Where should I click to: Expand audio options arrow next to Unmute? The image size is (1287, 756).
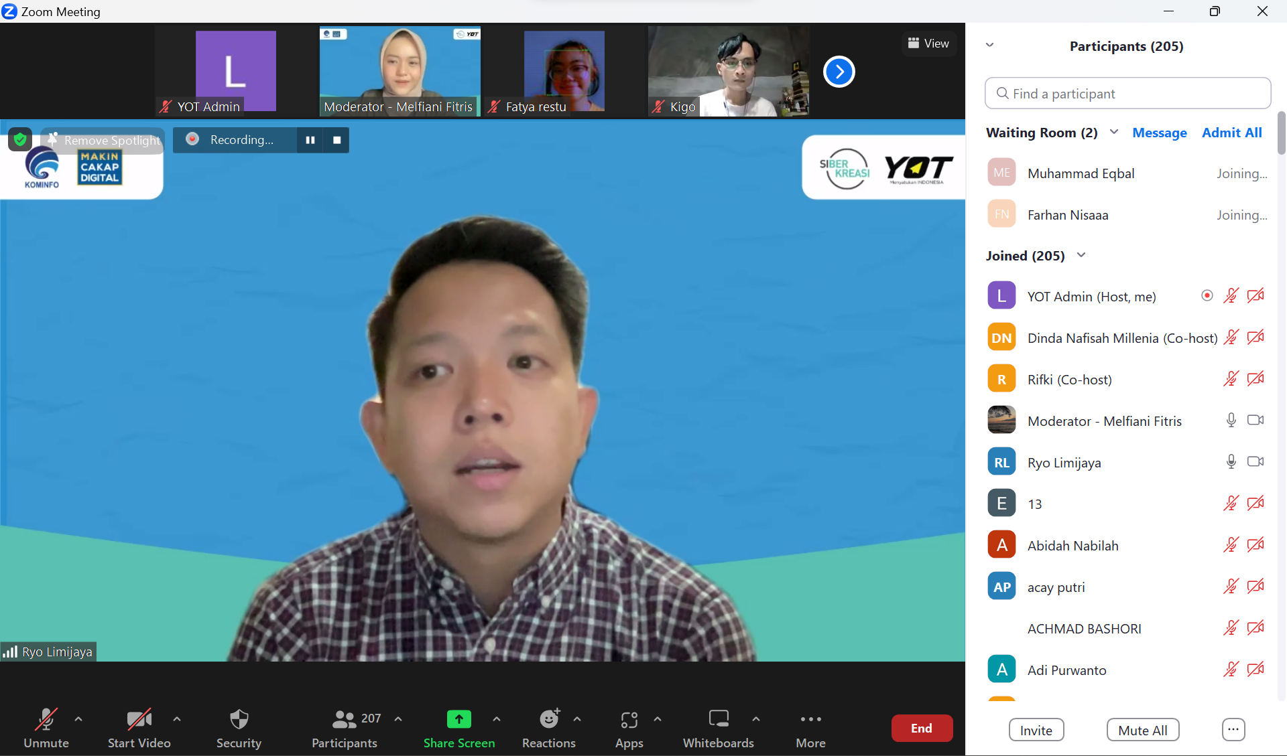click(78, 719)
